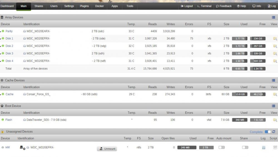This screenshot has height=157, width=278.
Task: Click Cache free bar 46.2 GB
Action: coord(258,94)
